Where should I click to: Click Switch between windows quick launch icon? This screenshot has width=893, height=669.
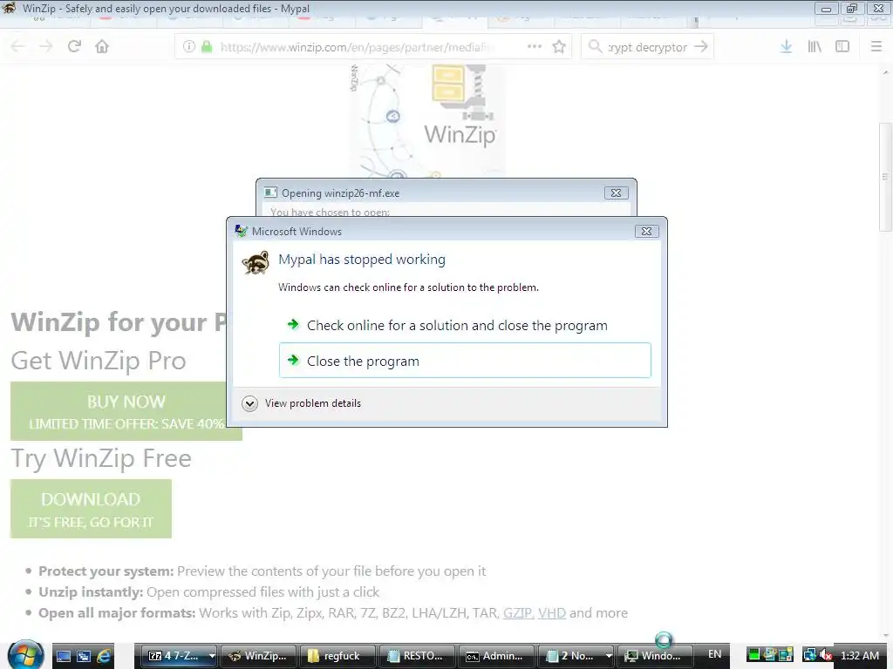click(84, 656)
